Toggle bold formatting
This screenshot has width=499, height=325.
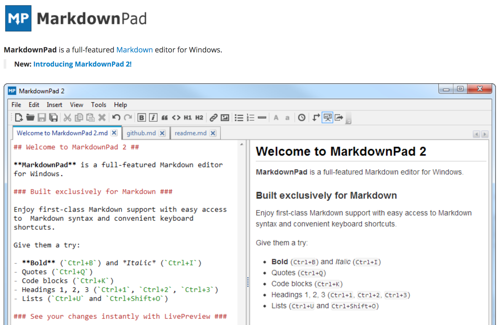141,117
